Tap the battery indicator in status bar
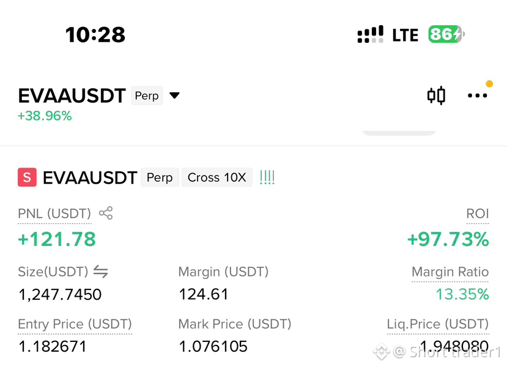The height and width of the screenshot is (367, 507). pyautogui.click(x=446, y=34)
